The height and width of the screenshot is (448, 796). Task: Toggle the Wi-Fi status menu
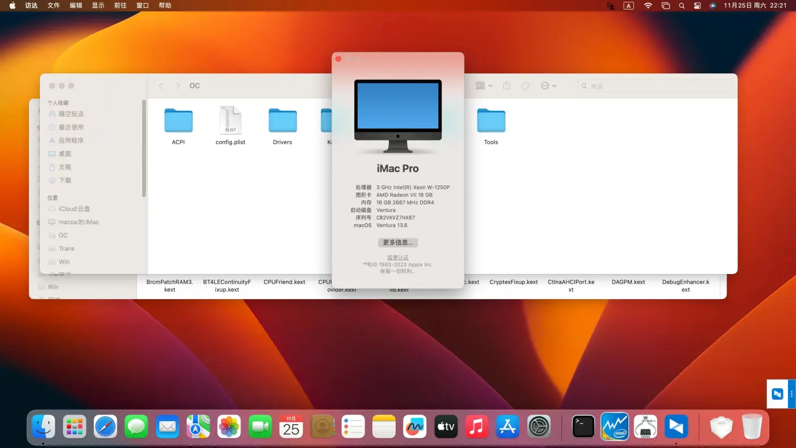click(x=648, y=6)
